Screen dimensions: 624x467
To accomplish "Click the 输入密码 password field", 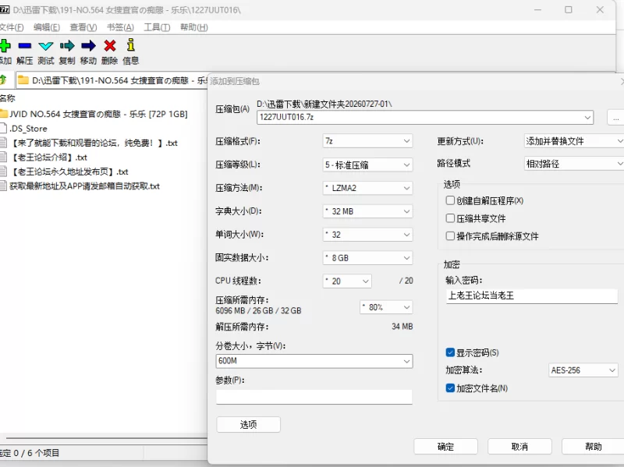I will pos(532,295).
